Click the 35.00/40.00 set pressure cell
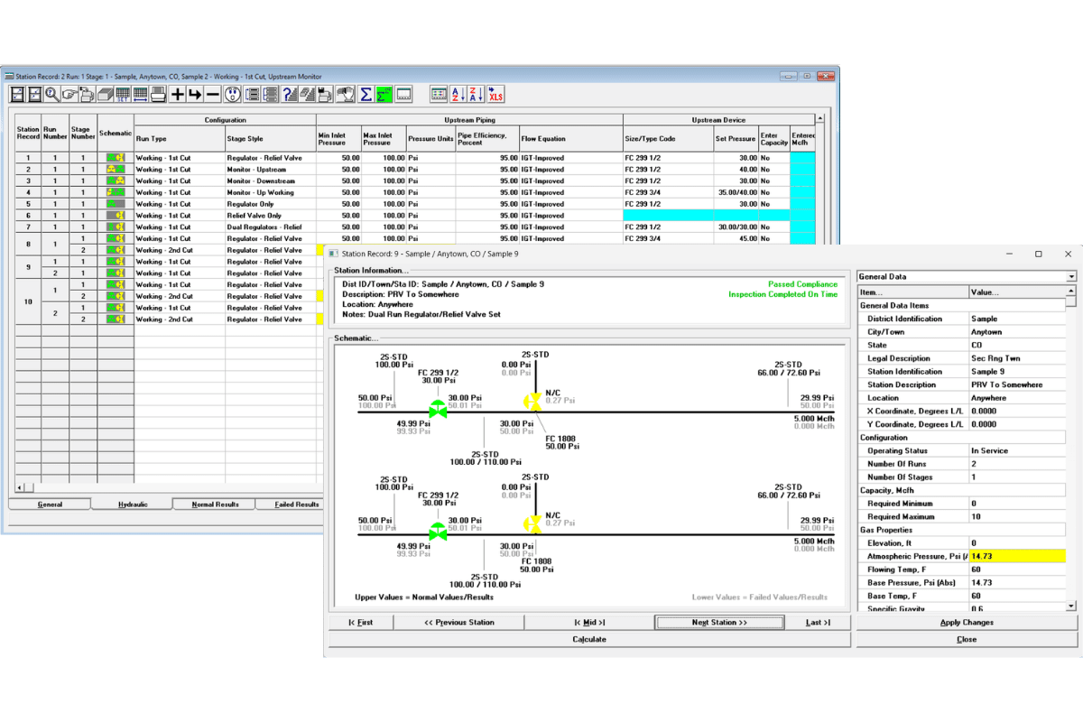The height and width of the screenshot is (722, 1083). pyautogui.click(x=736, y=192)
